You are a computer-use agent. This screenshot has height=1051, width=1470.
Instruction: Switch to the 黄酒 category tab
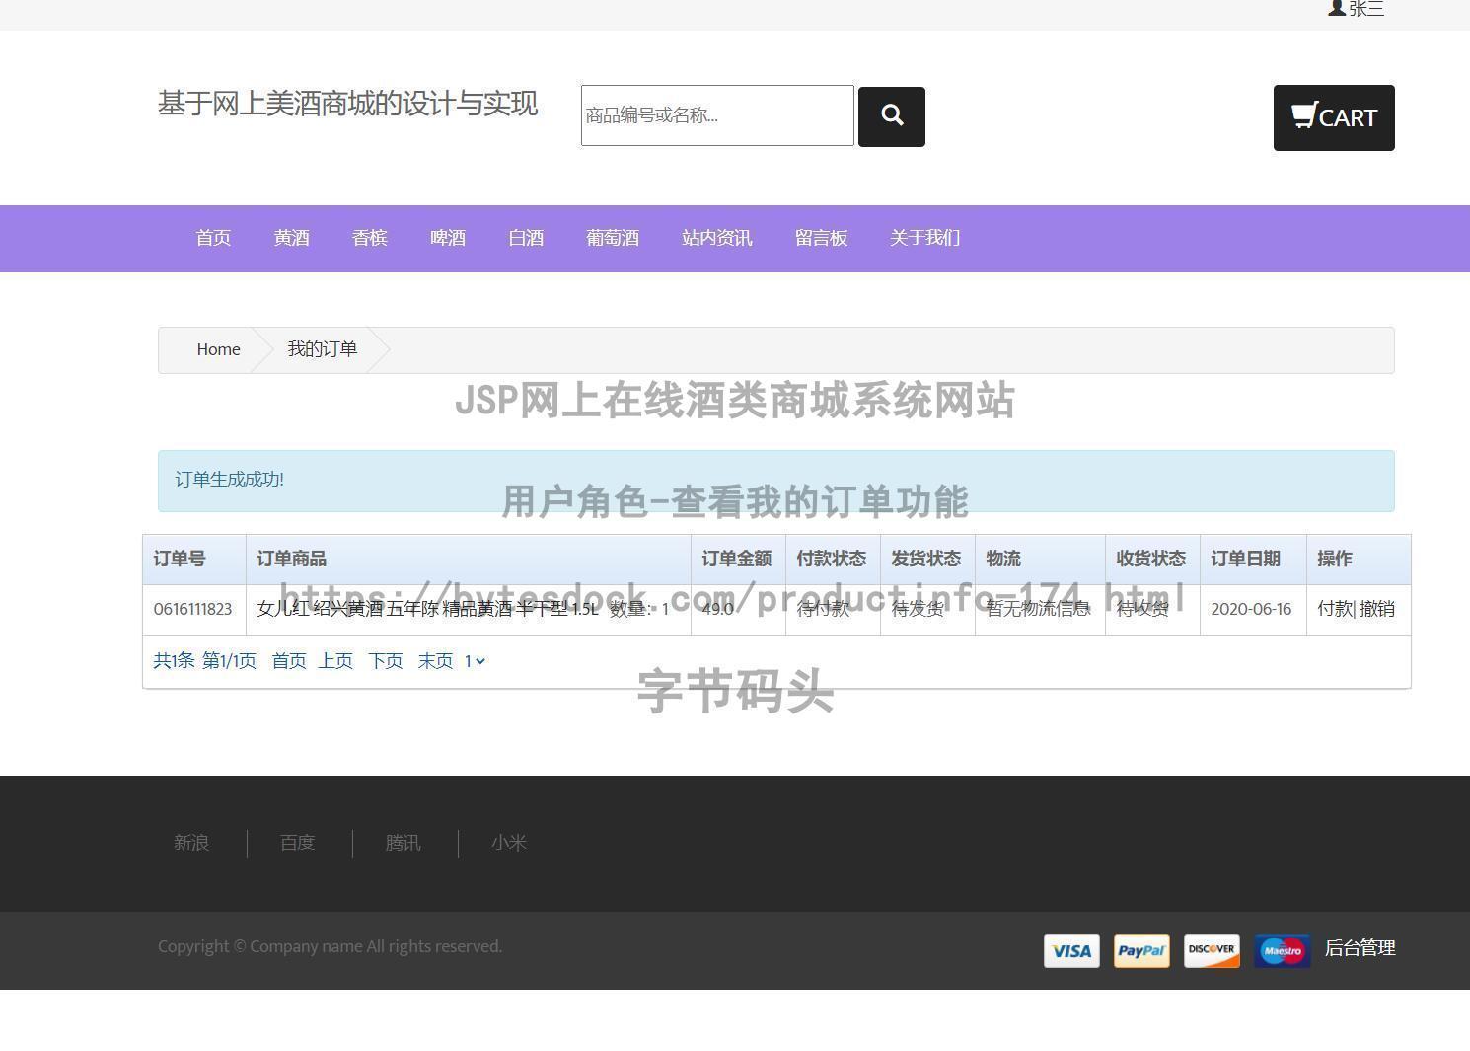coord(291,238)
